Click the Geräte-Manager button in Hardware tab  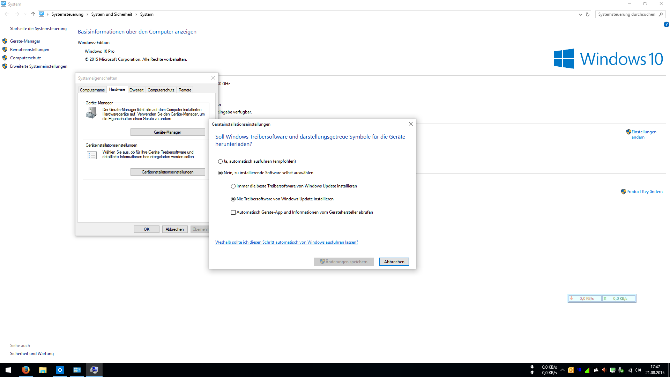click(x=167, y=132)
